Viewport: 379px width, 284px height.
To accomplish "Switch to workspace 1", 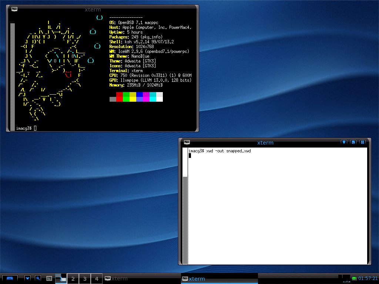I will pos(61,278).
